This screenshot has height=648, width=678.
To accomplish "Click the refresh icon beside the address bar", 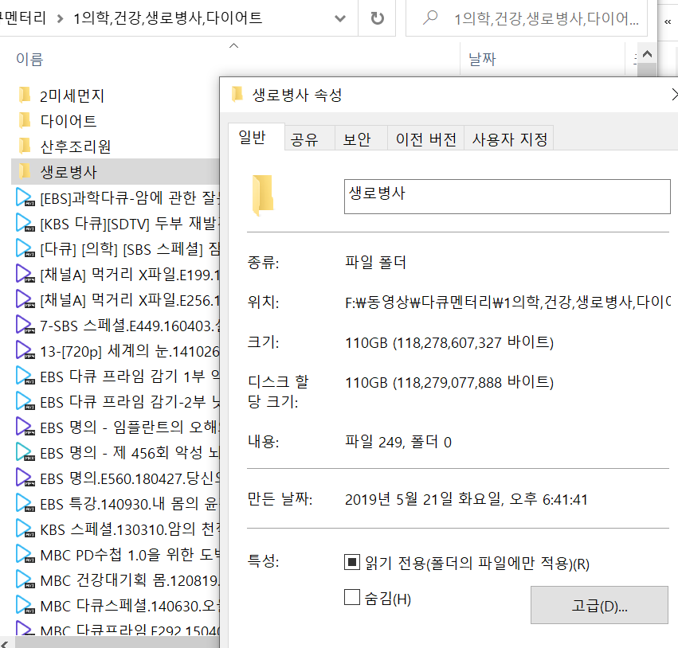I will pos(377,18).
